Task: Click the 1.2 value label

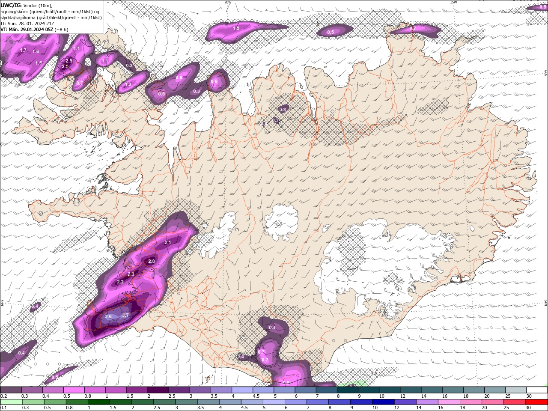Action: point(128,85)
